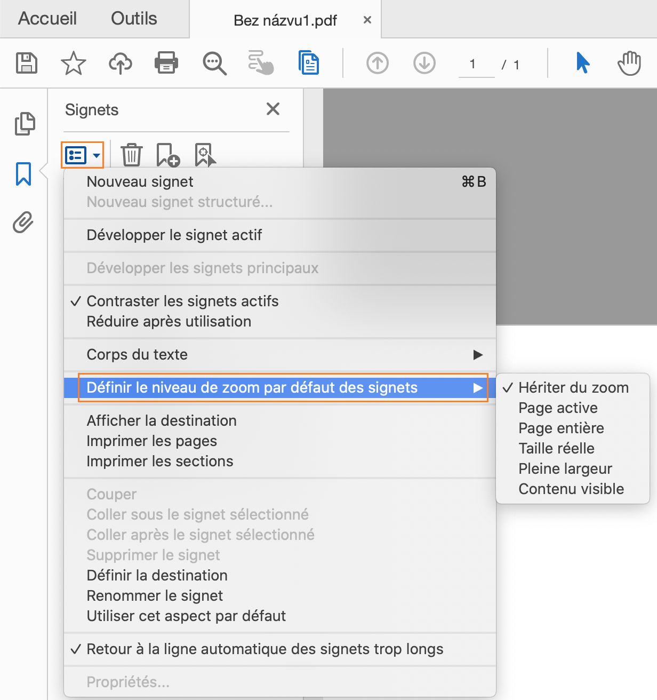Screen dimensions: 657x700
Task: Open the bookmark options dropdown
Action: (82, 155)
